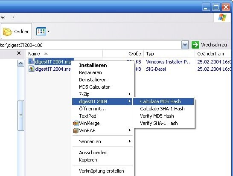Select the WinMerge icon in context menu

pyautogui.click(x=76, y=124)
